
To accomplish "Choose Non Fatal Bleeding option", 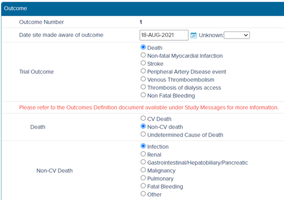I will pyautogui.click(x=143, y=95).
